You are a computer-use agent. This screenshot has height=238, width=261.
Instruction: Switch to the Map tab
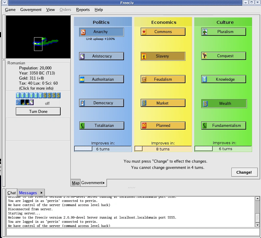pos(76,183)
